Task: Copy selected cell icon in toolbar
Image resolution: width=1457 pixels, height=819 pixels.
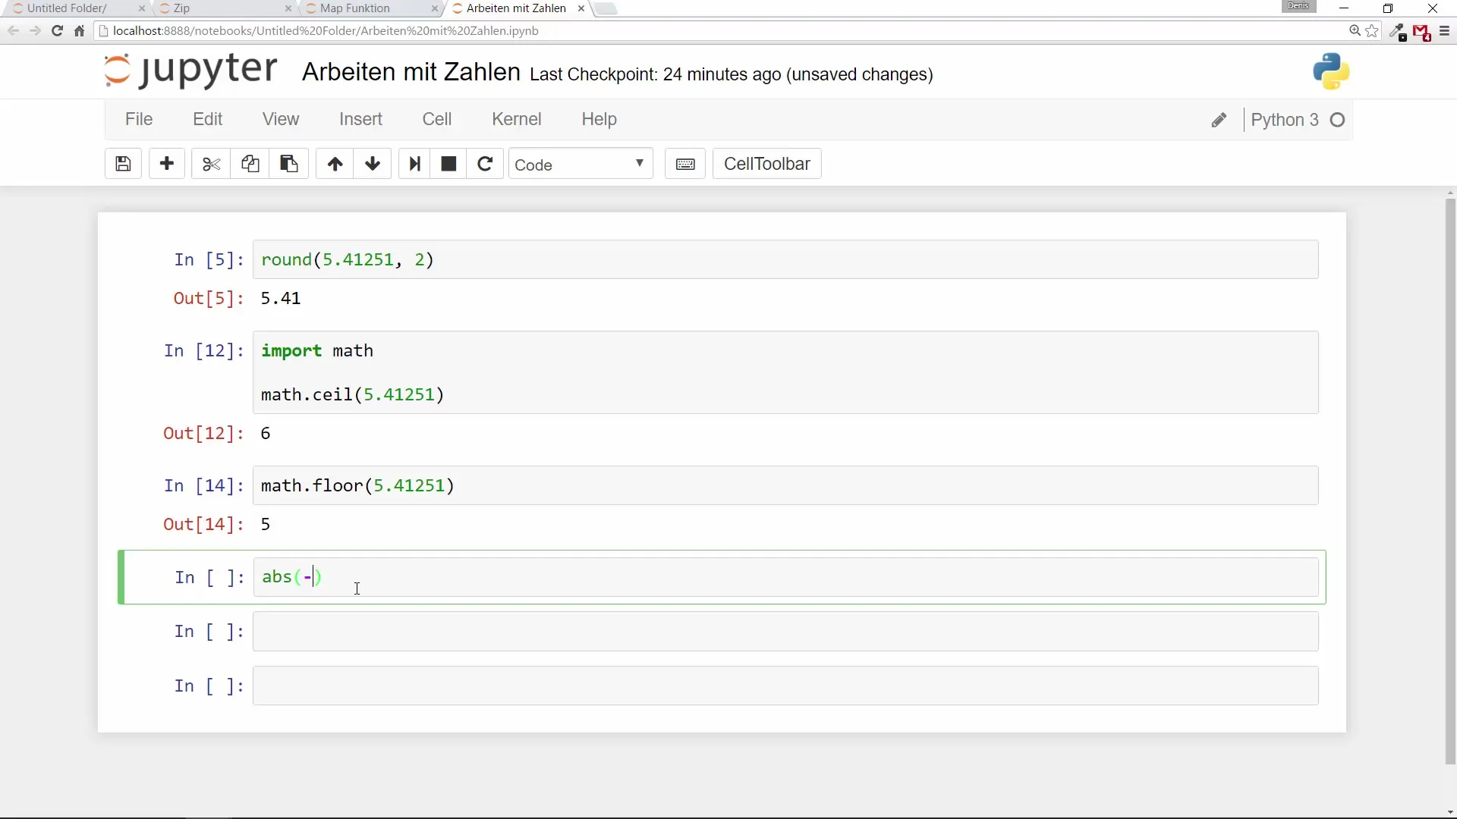Action: [250, 164]
